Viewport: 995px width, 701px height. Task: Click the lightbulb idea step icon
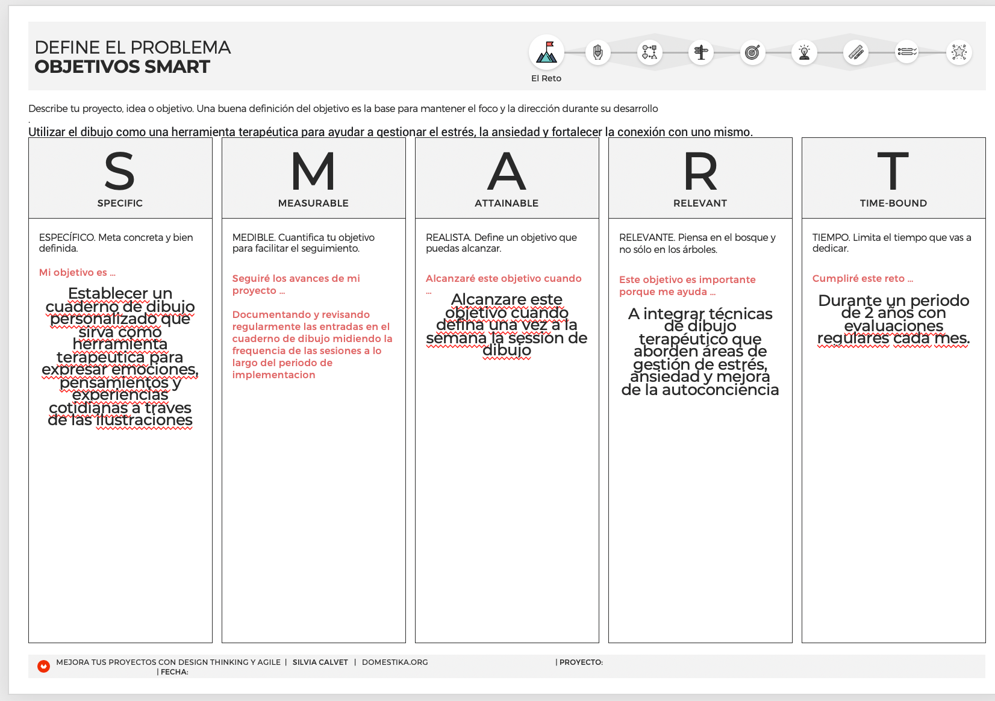pos(804,53)
